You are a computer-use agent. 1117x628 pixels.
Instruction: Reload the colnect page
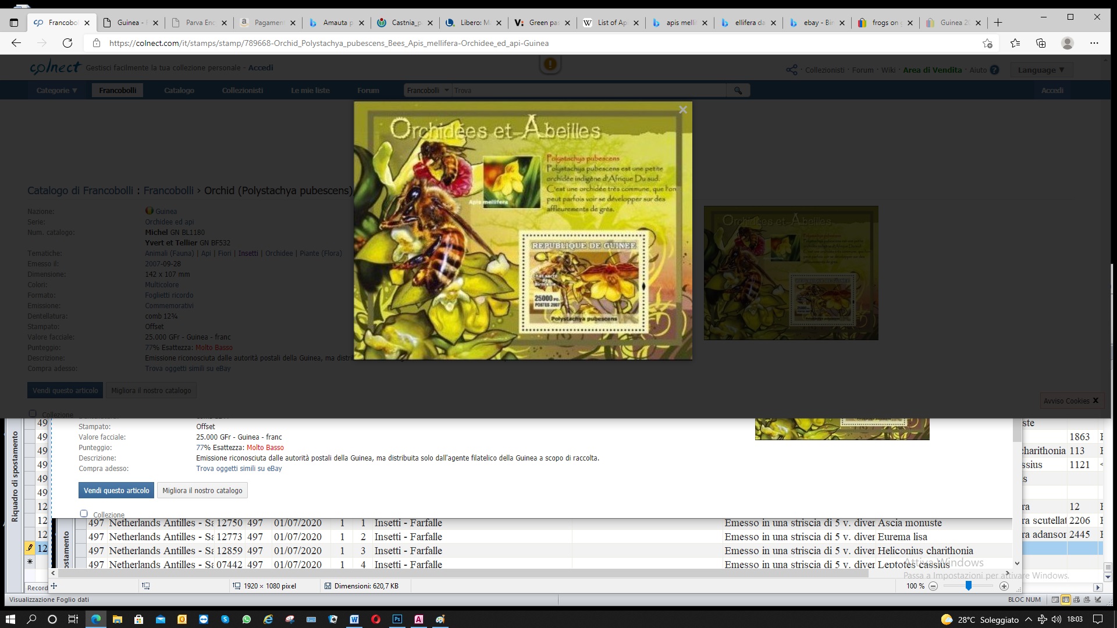point(67,43)
